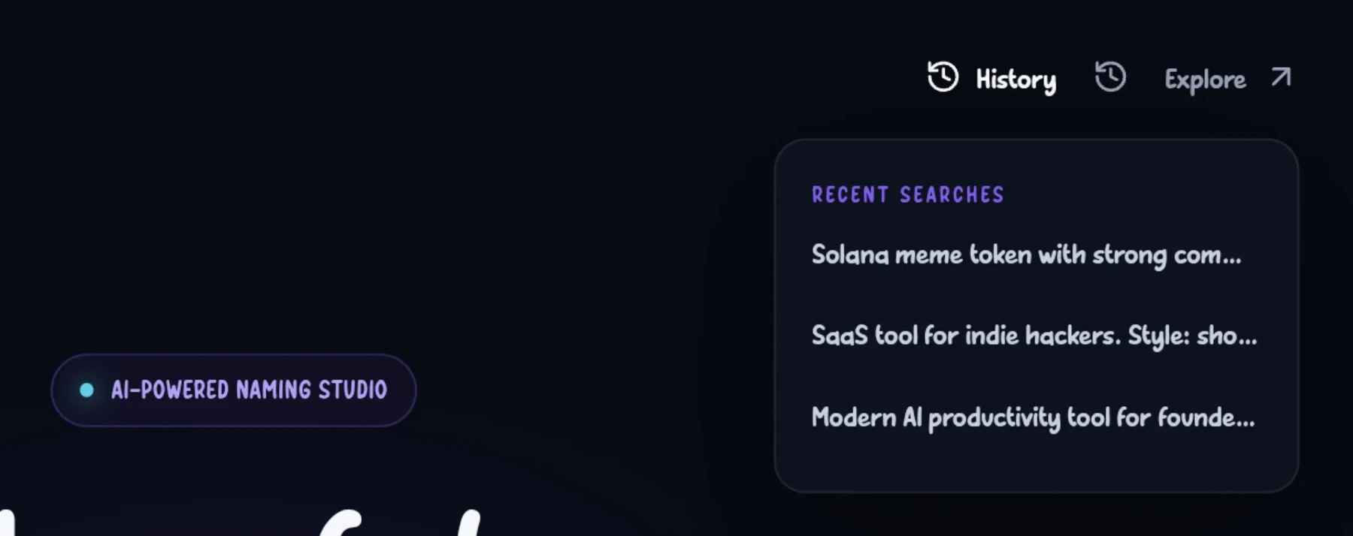Click the partial white headline text at bottom
The height and width of the screenshot is (536, 1353).
(241, 522)
